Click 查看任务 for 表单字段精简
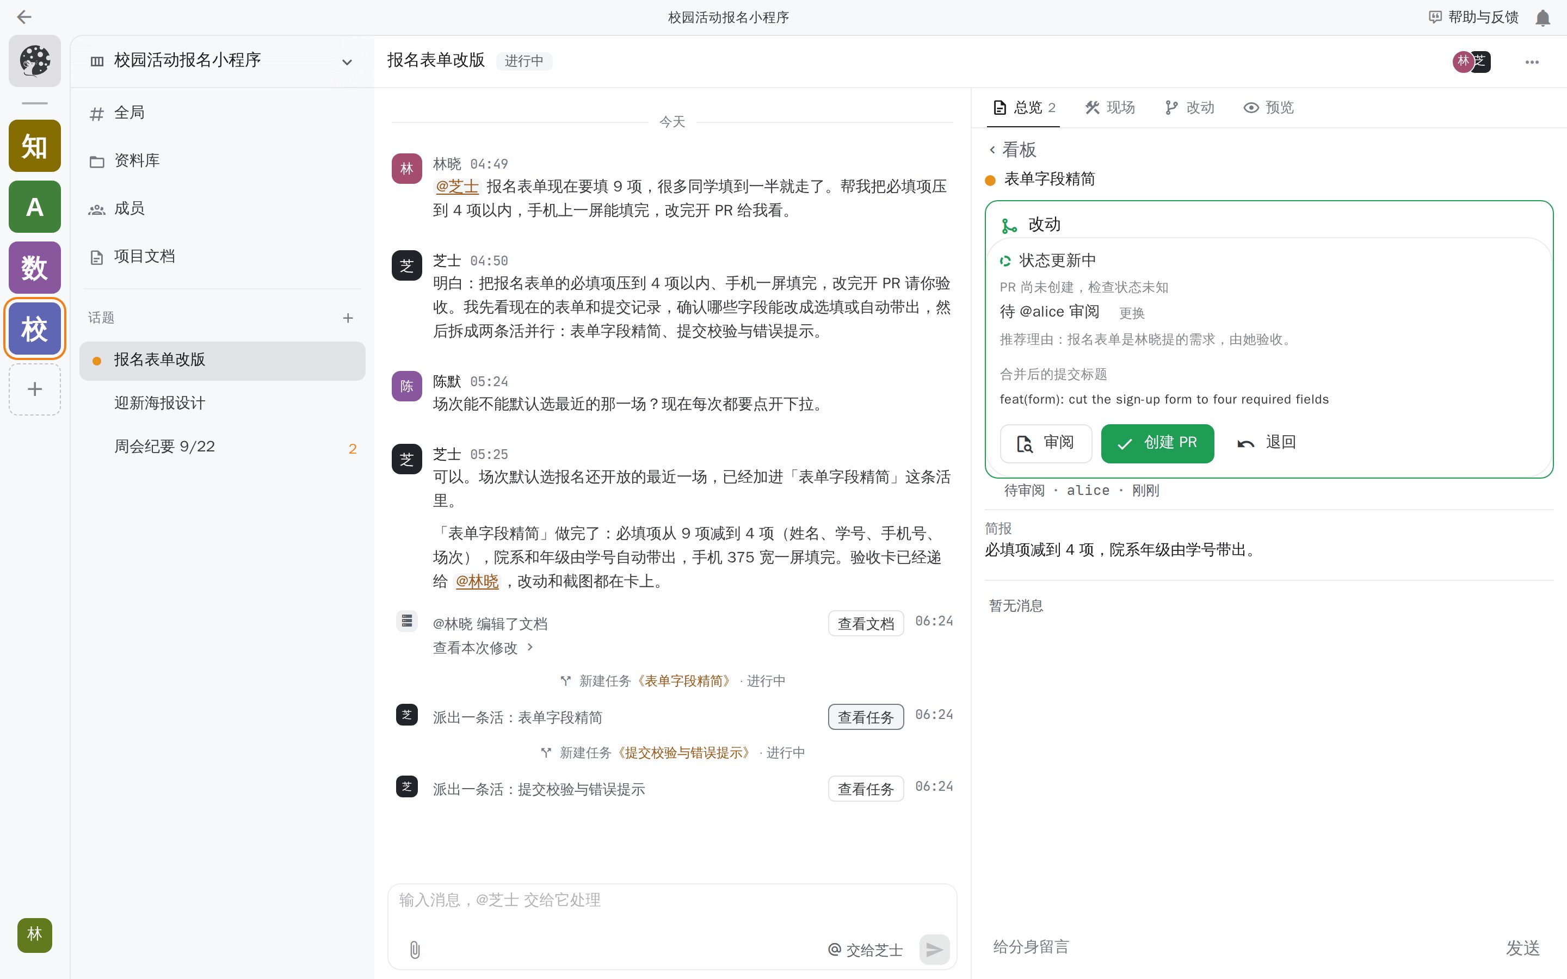This screenshot has width=1567, height=979. [x=866, y=717]
